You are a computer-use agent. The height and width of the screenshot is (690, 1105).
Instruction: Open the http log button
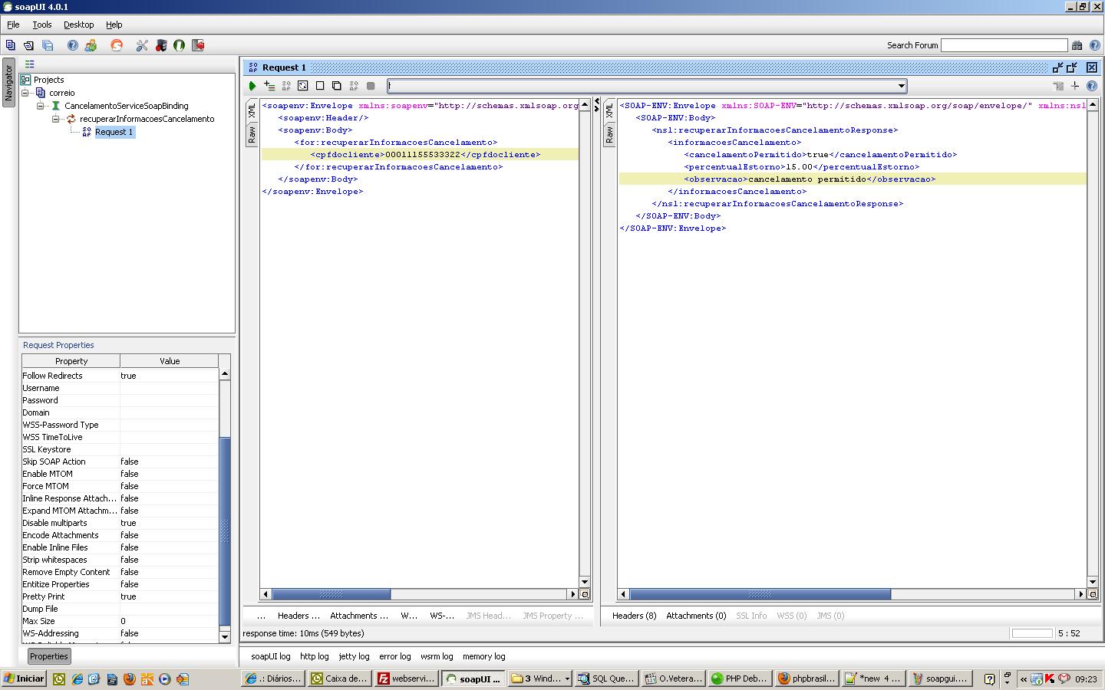[x=314, y=656]
